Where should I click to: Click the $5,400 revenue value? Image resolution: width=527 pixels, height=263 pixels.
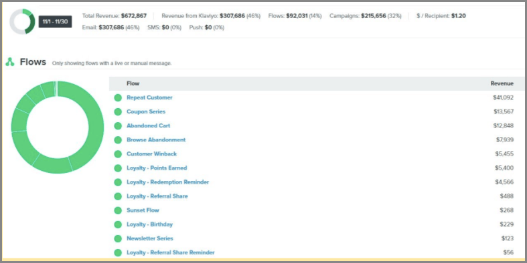click(x=504, y=168)
